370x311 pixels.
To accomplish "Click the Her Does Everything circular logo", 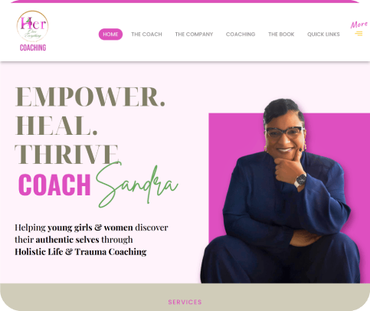I will tap(32, 26).
